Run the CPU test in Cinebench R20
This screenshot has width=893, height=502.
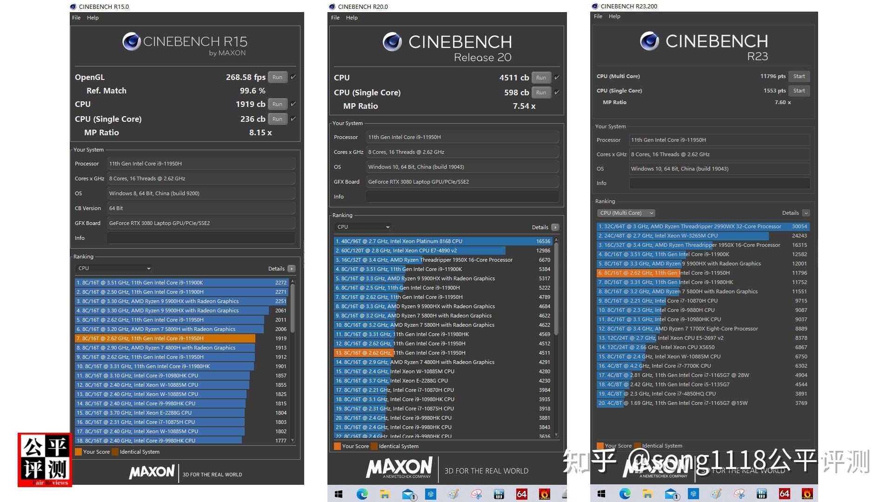(x=541, y=78)
